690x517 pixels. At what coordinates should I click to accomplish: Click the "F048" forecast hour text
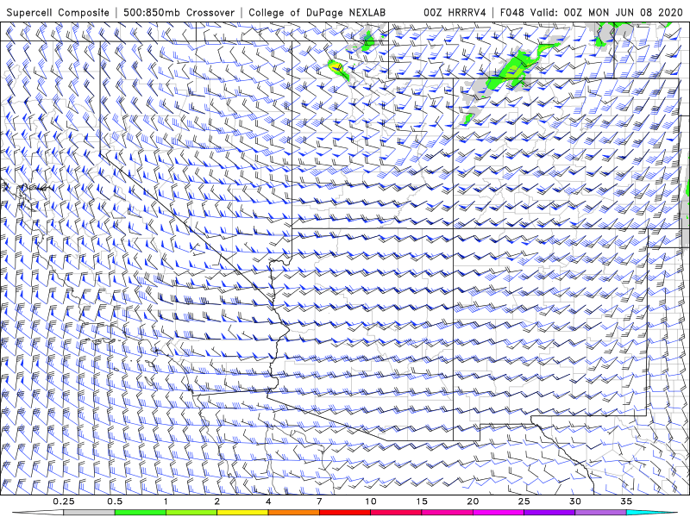click(x=511, y=12)
